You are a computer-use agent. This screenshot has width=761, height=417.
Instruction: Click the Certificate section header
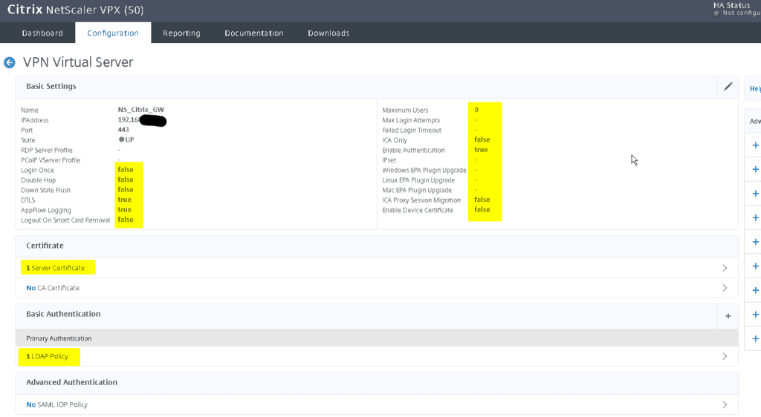(x=377, y=246)
